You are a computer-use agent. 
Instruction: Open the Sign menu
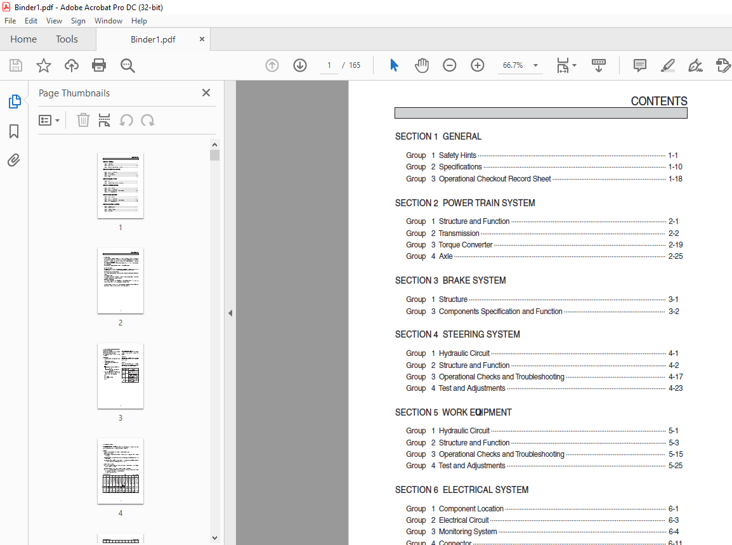click(78, 20)
